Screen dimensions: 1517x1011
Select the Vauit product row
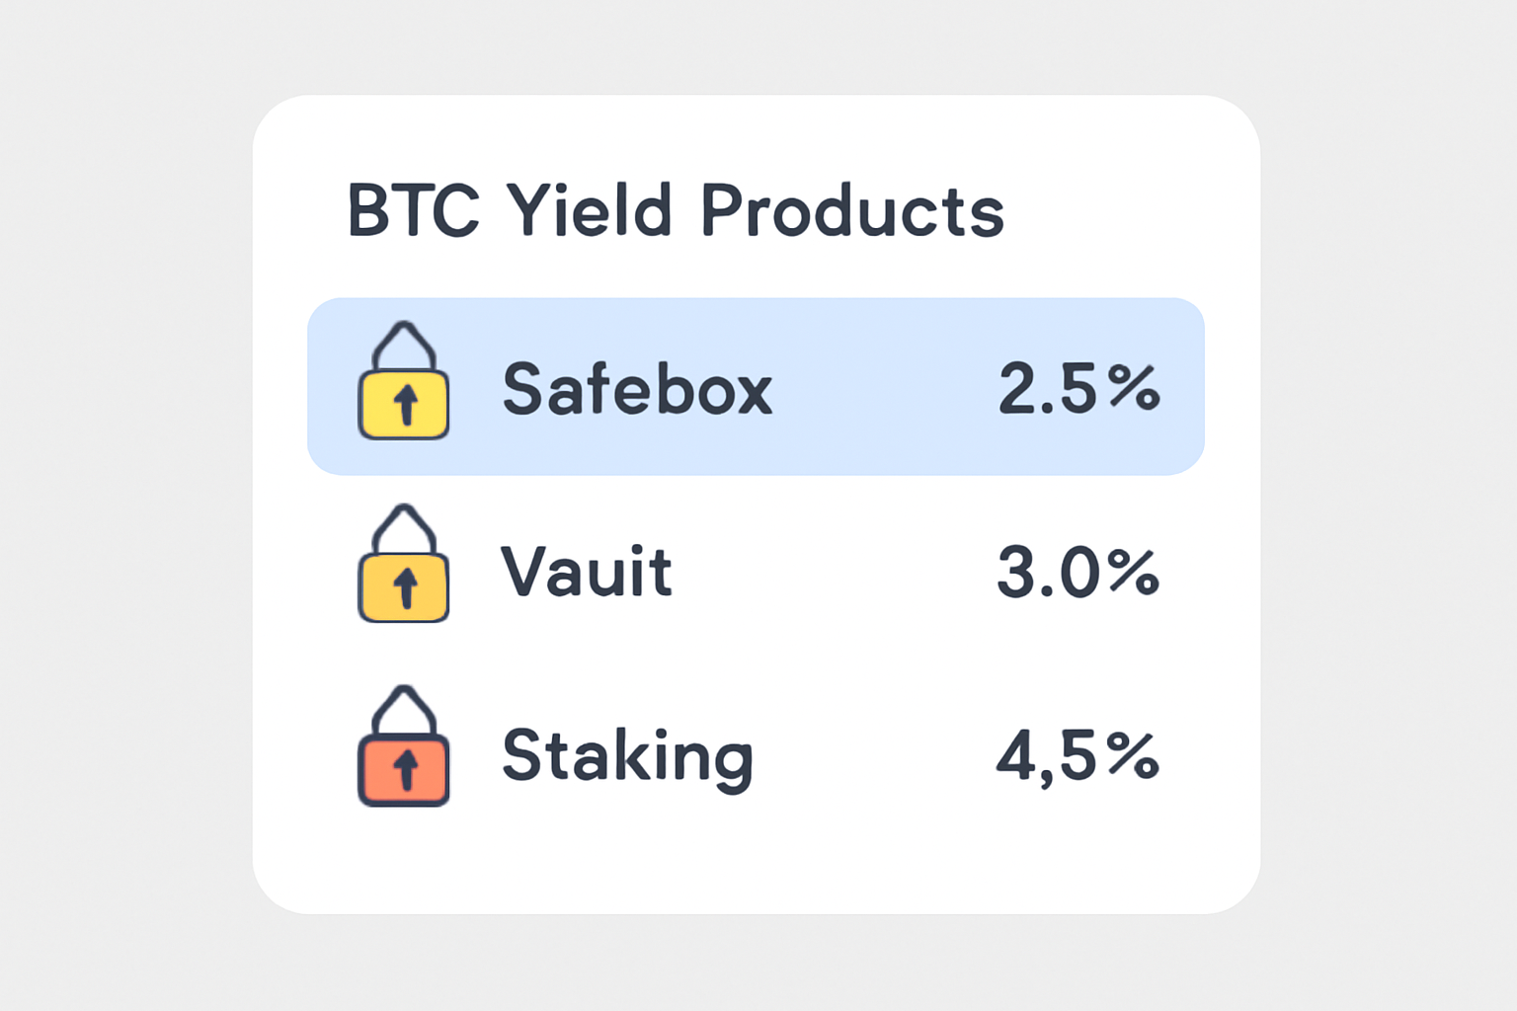pyautogui.click(x=757, y=571)
